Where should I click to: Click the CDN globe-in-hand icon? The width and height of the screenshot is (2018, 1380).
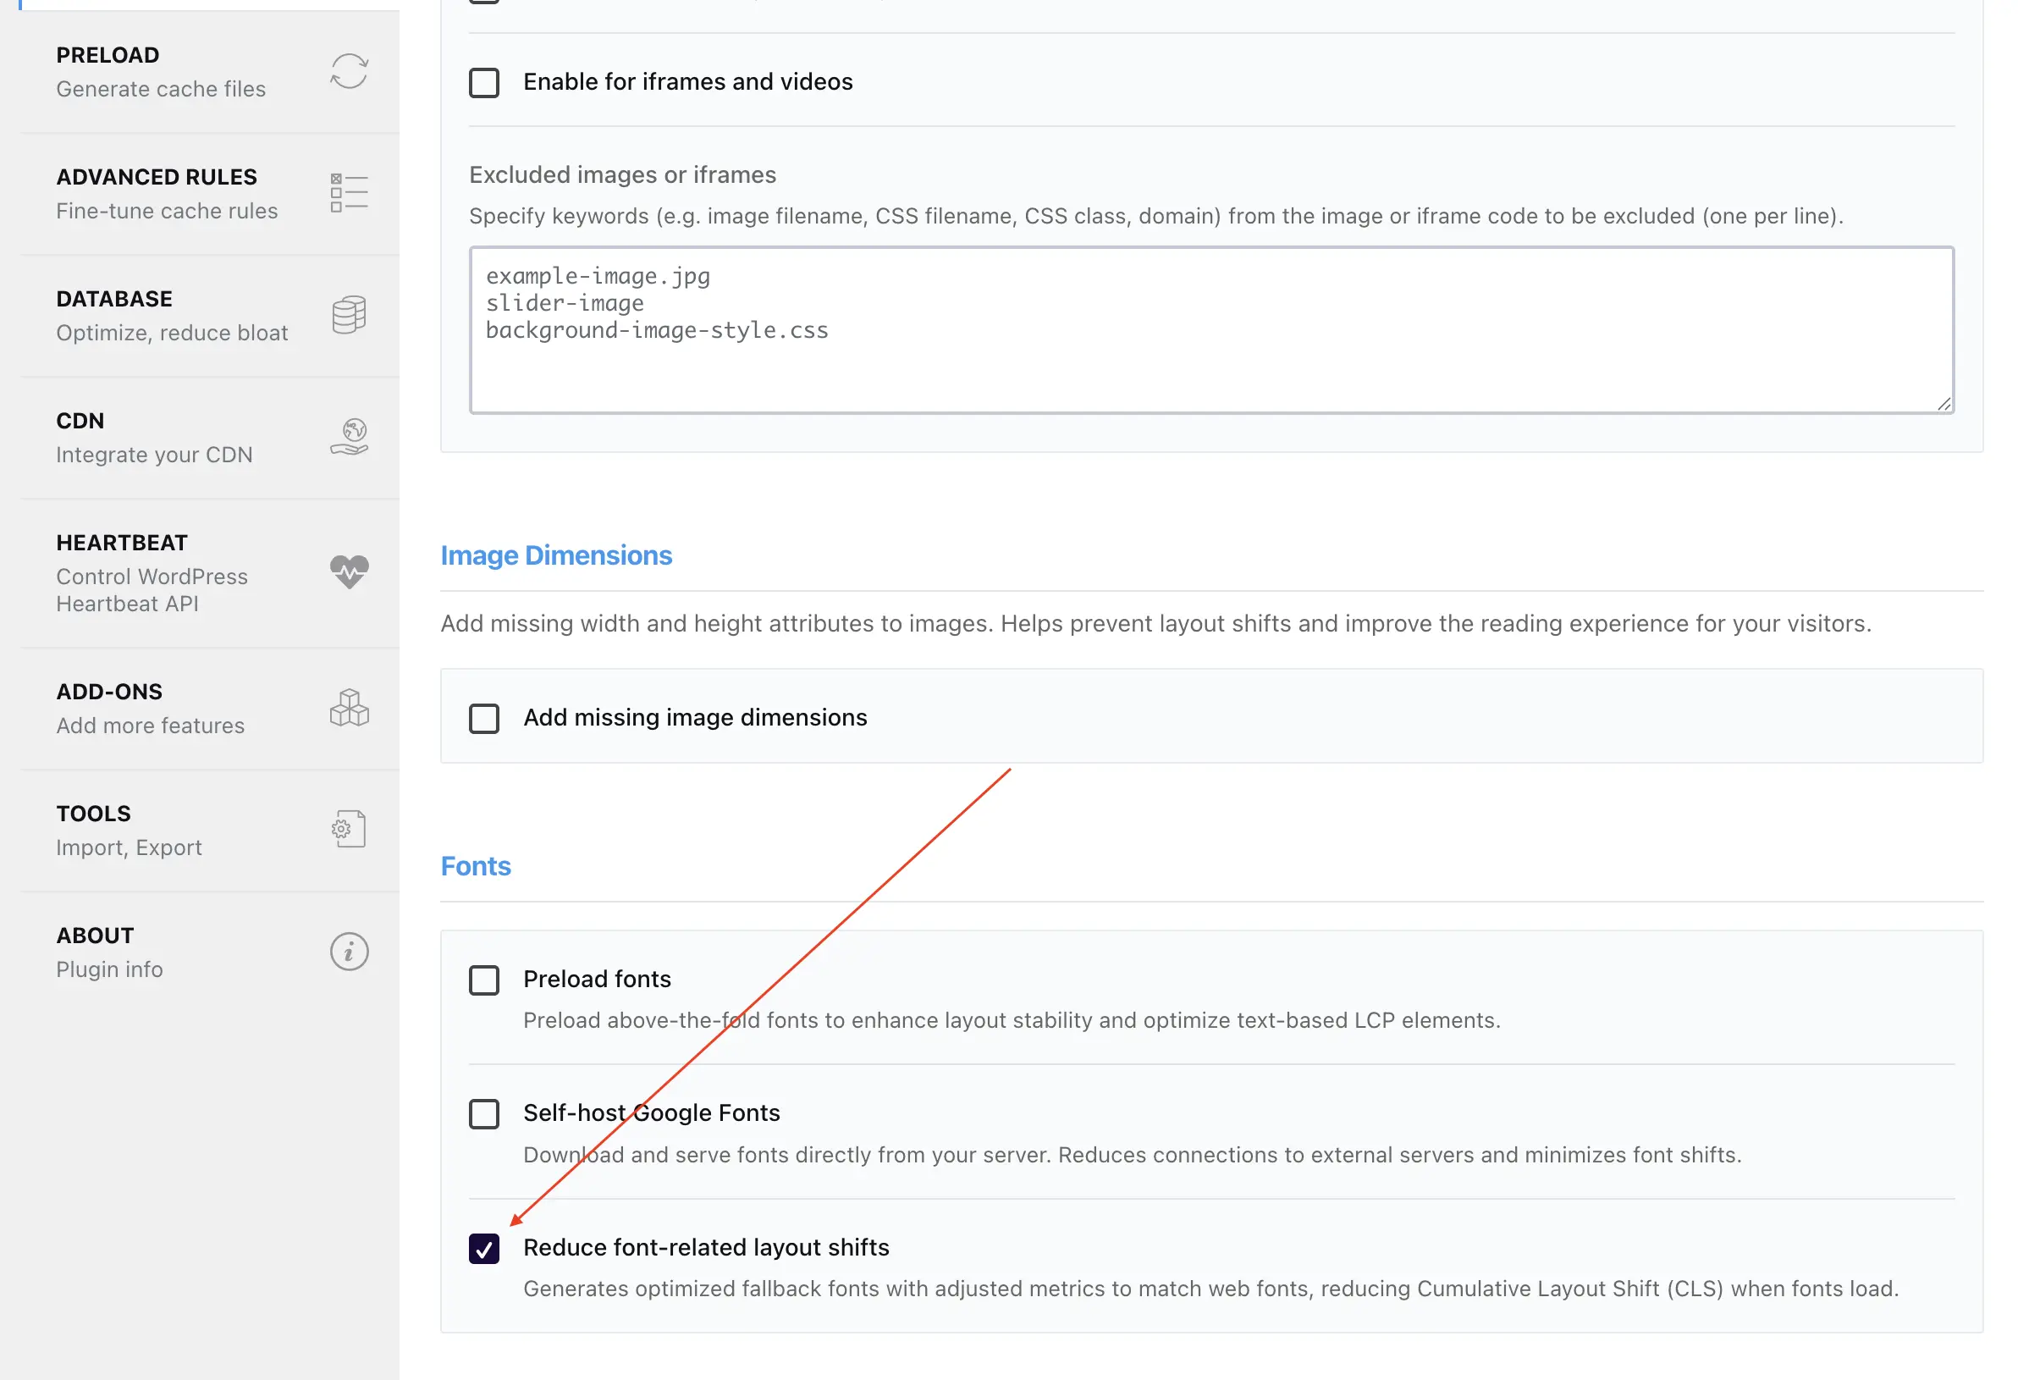(349, 437)
